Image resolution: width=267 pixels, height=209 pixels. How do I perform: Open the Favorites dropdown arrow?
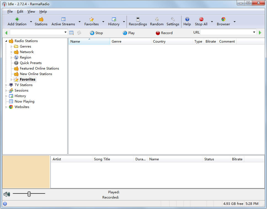[x=103, y=21]
